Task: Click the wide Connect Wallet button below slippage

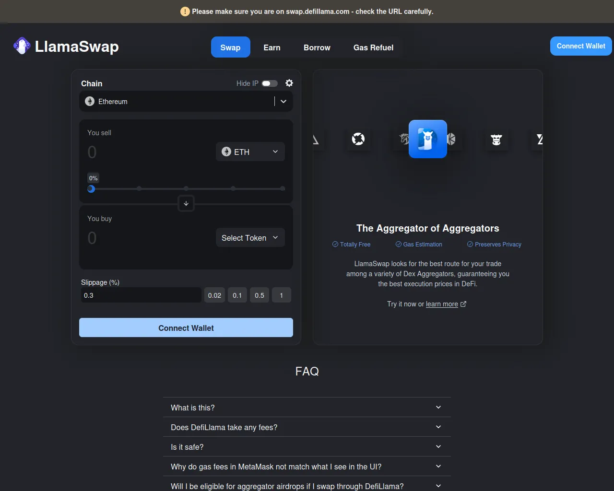Action: (186, 327)
